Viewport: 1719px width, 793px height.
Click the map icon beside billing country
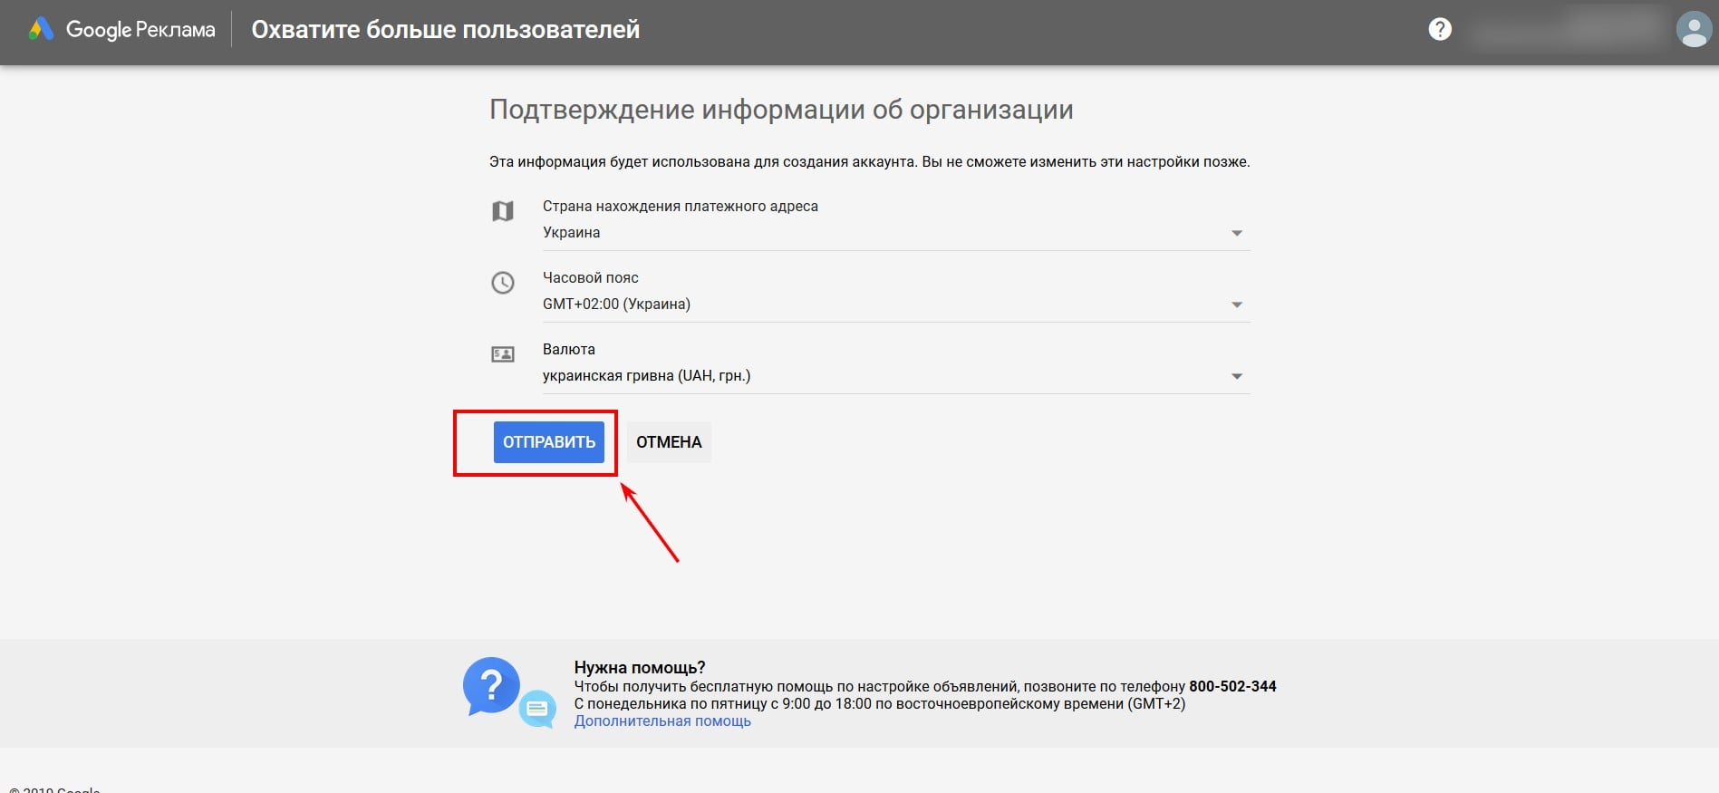click(503, 211)
